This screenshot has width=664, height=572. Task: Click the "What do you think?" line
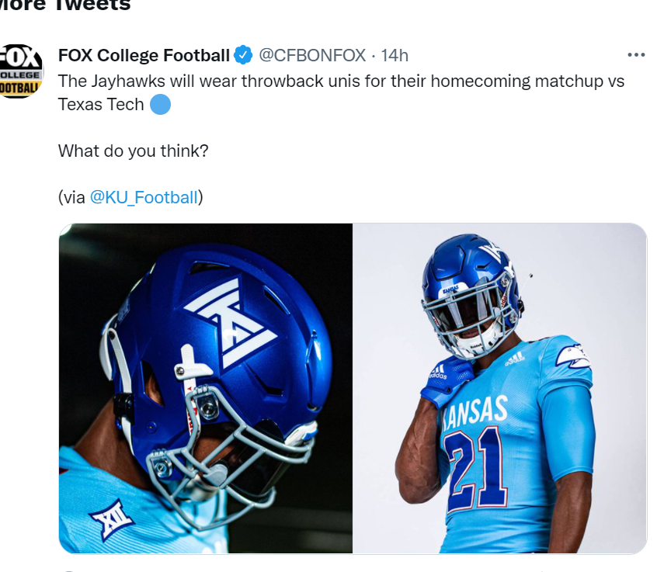click(133, 151)
